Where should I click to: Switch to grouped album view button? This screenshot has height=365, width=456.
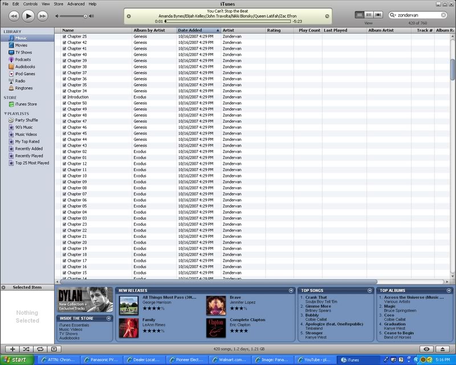369,15
